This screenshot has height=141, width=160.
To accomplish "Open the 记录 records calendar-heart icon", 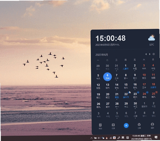I will click(113, 126).
